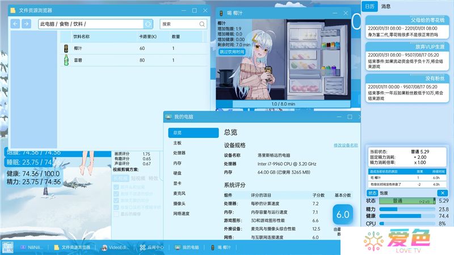Select the 特效 tab in the video editor
The width and height of the screenshot is (454, 255).
153,178
